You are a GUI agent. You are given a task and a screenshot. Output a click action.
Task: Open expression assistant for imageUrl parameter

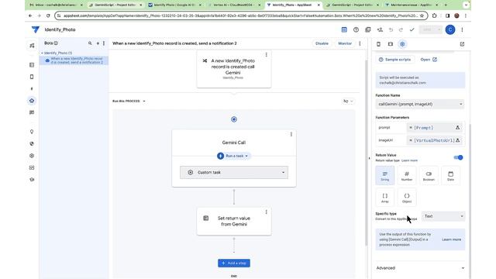coord(457,140)
